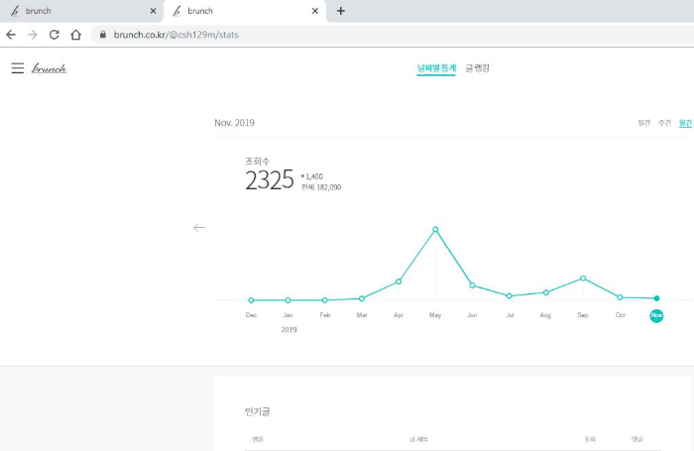Go to previous period with left arrow
The width and height of the screenshot is (694, 451).
[199, 228]
